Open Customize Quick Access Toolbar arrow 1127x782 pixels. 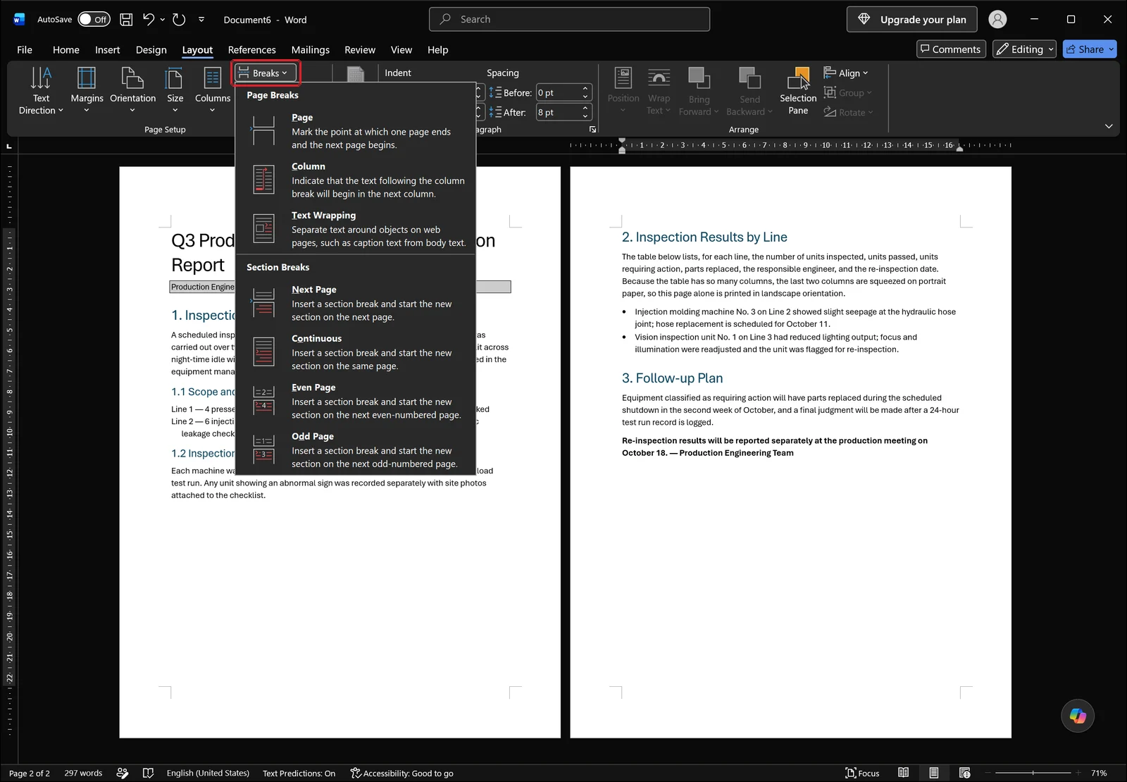tap(201, 20)
